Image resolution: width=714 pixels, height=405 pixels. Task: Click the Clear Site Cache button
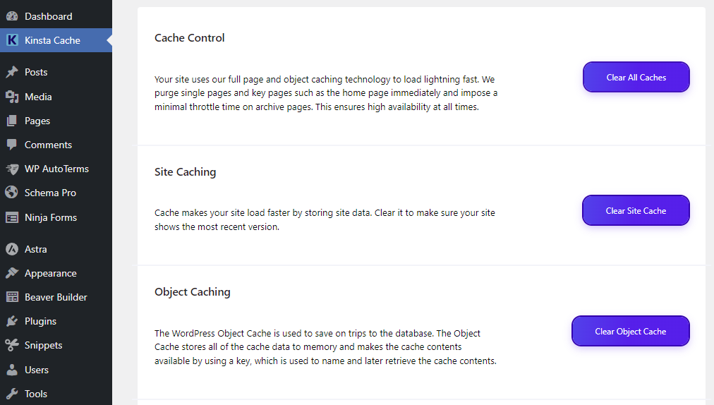(636, 210)
